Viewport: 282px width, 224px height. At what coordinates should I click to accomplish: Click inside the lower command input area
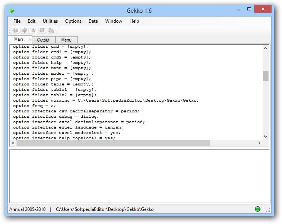(x=139, y=176)
